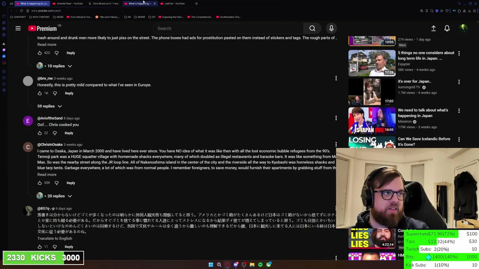
Task: Open Discord from taskbar
Action: pyautogui.click(x=236, y=265)
